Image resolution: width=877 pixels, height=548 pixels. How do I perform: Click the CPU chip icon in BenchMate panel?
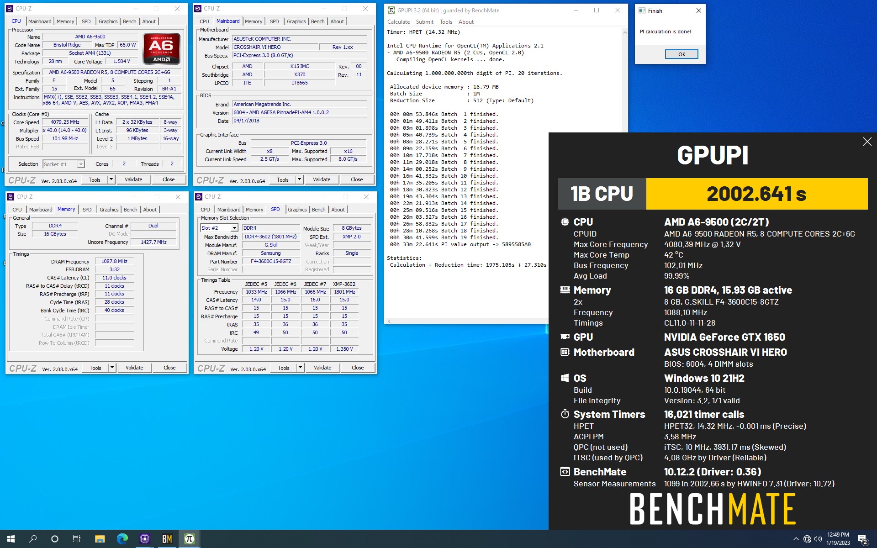coord(565,222)
